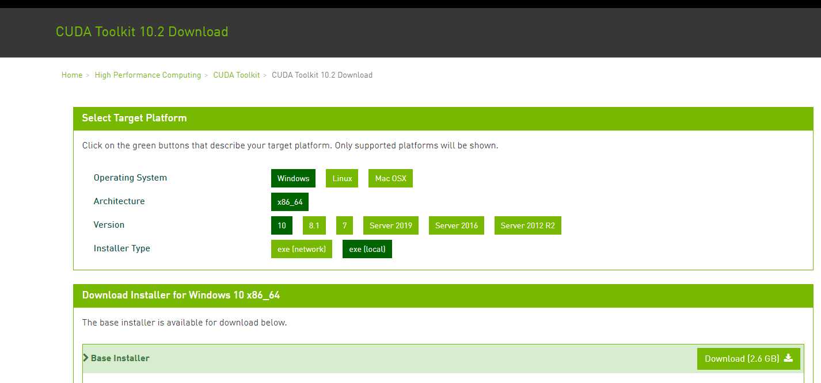Choose the Server 2019 version
The image size is (821, 383).
(x=391, y=225)
